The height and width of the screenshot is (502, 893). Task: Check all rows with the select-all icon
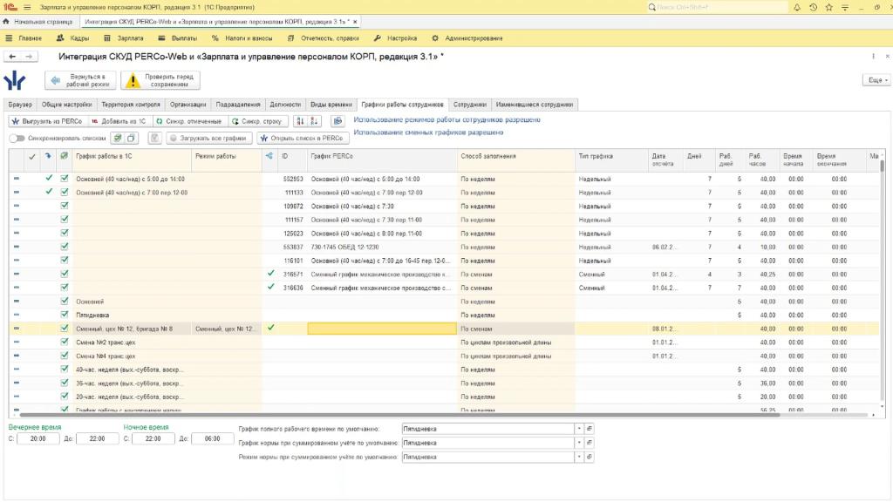118,139
